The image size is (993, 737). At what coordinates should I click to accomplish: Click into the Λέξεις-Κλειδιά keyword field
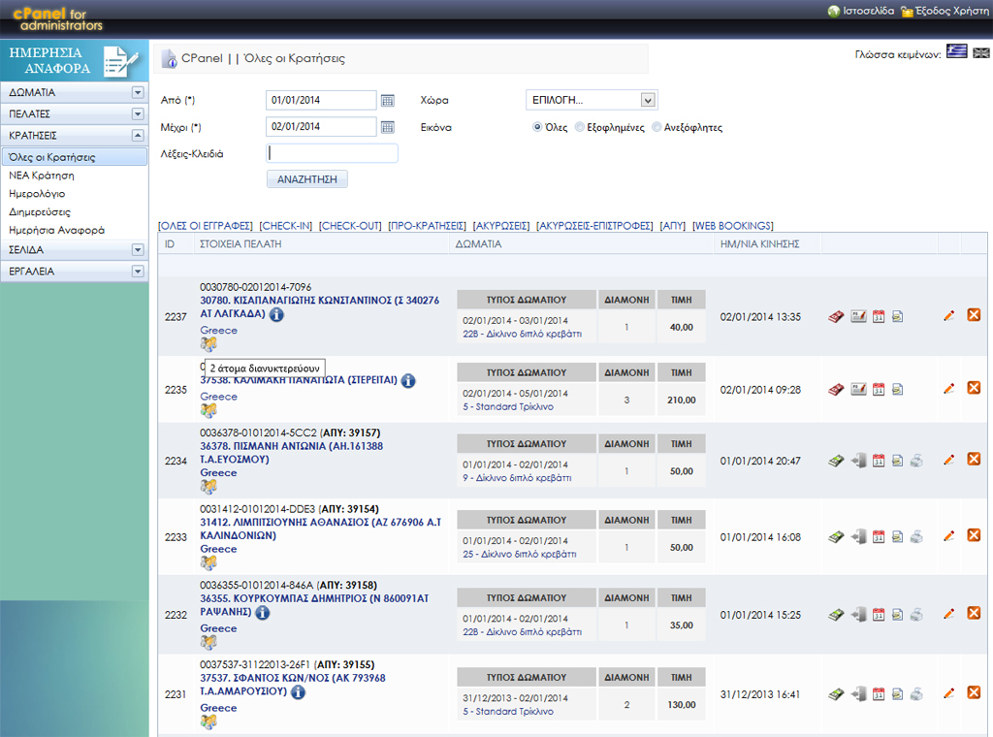332,153
